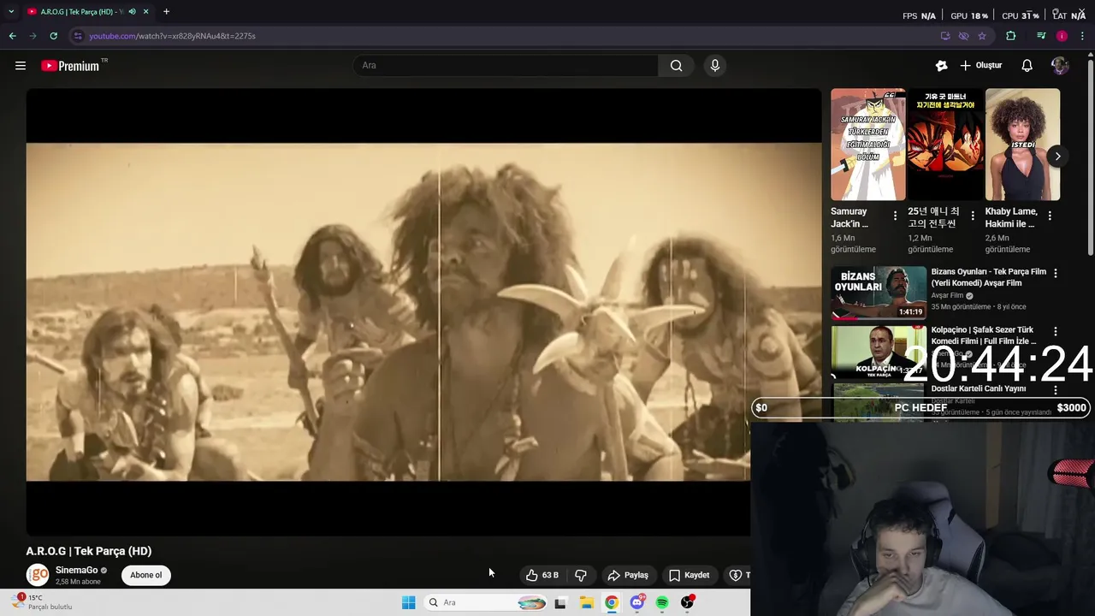Bookmark this page with the star icon
Viewport: 1095px width, 616px height.
coord(982,36)
